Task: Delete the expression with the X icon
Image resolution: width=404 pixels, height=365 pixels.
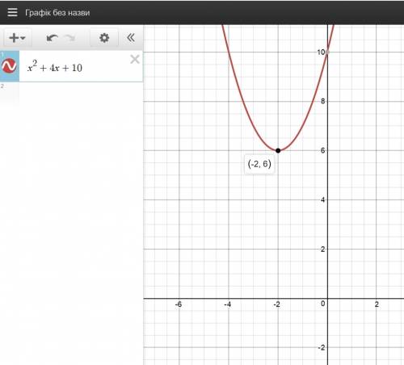Action: point(135,59)
